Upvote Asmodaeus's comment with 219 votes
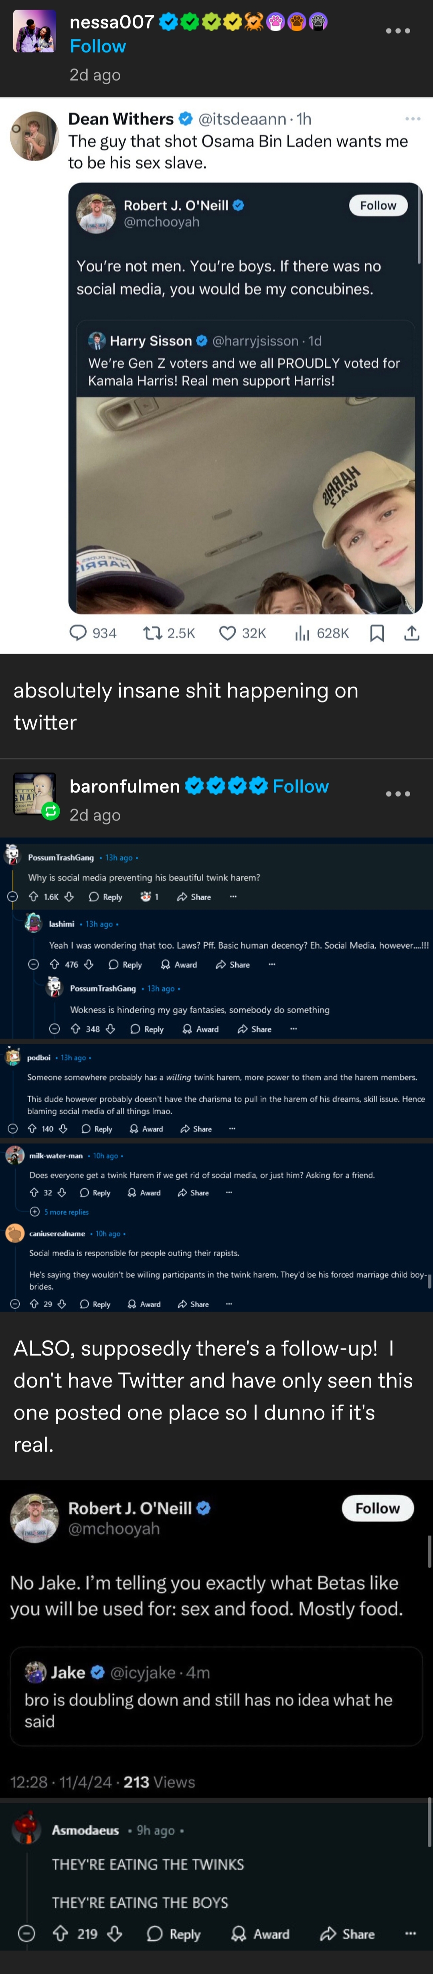433x1974 pixels. (x=61, y=1934)
